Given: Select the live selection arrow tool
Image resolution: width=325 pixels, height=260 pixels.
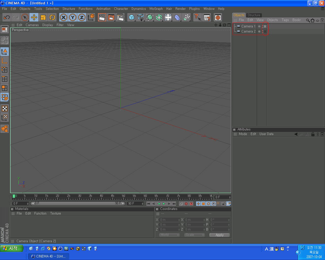Looking at the screenshot, I should pos(25,18).
